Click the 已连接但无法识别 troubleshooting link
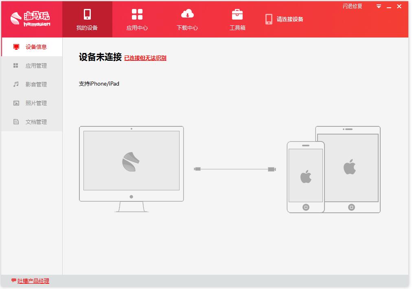Screen dimensions: 412x289 coord(145,58)
